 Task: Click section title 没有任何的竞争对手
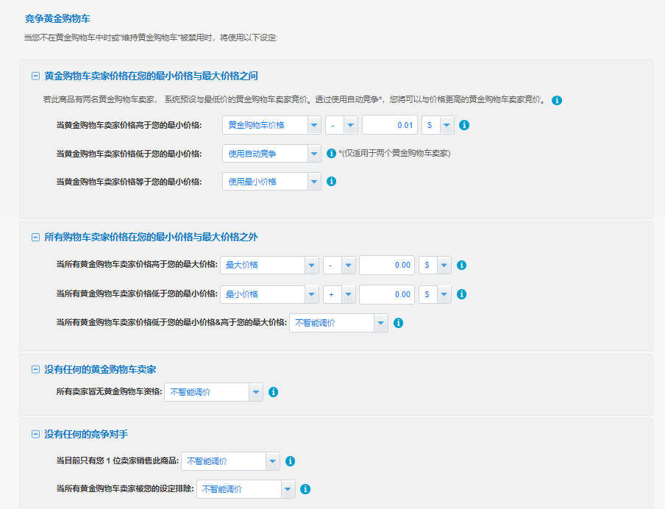(x=86, y=435)
